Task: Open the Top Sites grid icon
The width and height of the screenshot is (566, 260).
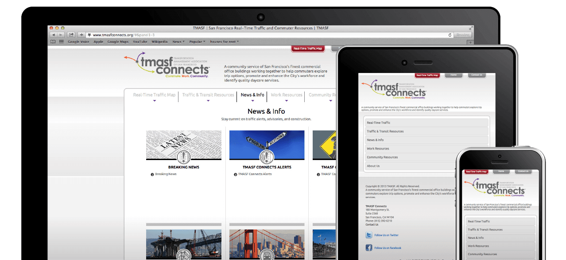Action: click(x=62, y=42)
